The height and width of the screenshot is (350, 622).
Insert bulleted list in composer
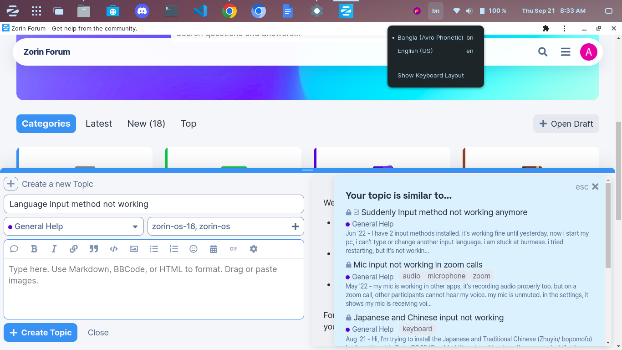(x=154, y=249)
